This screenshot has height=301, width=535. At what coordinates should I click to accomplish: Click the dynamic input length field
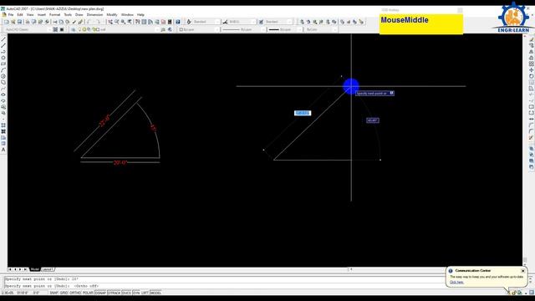click(303, 113)
